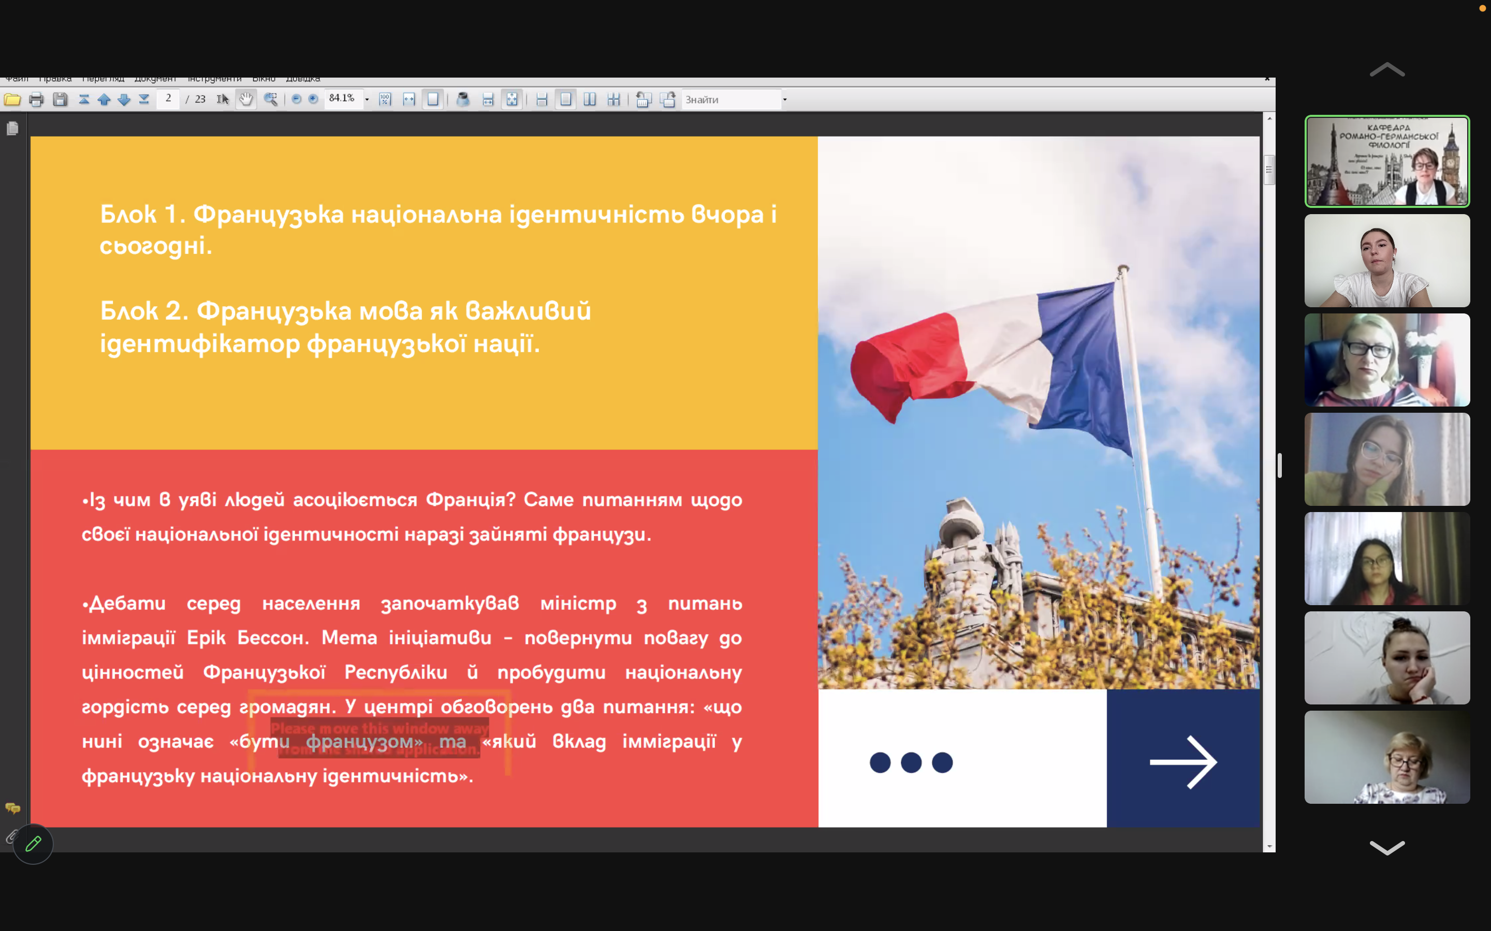Toggle fit page width view
Image resolution: width=1491 pixels, height=931 pixels.
pos(409,99)
